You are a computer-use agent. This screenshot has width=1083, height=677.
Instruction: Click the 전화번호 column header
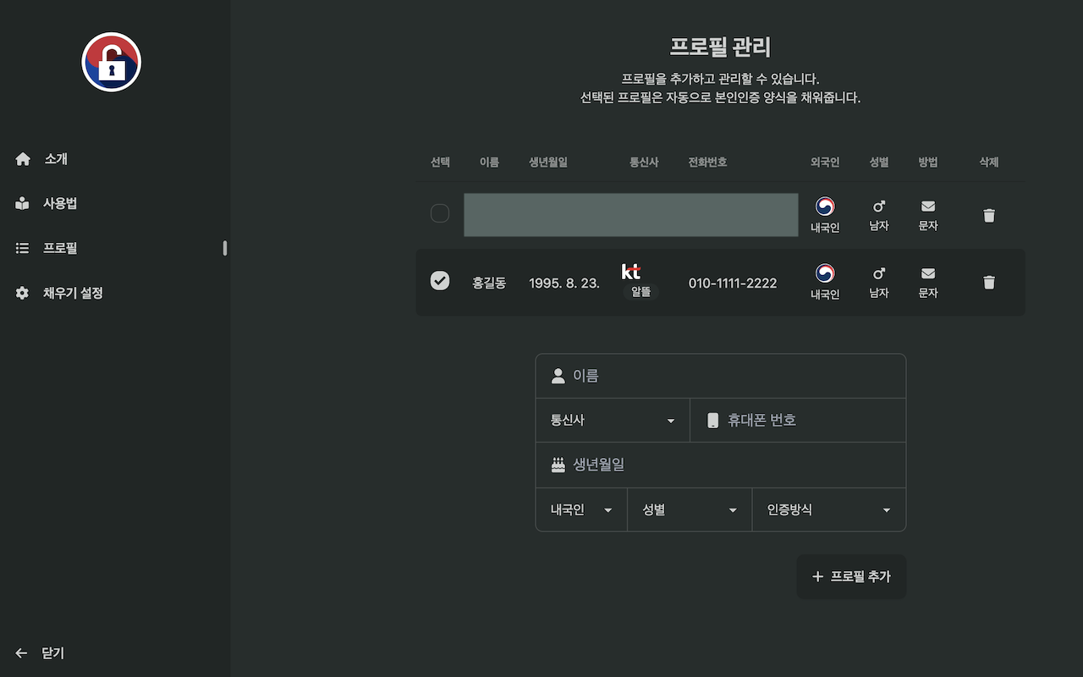click(708, 162)
